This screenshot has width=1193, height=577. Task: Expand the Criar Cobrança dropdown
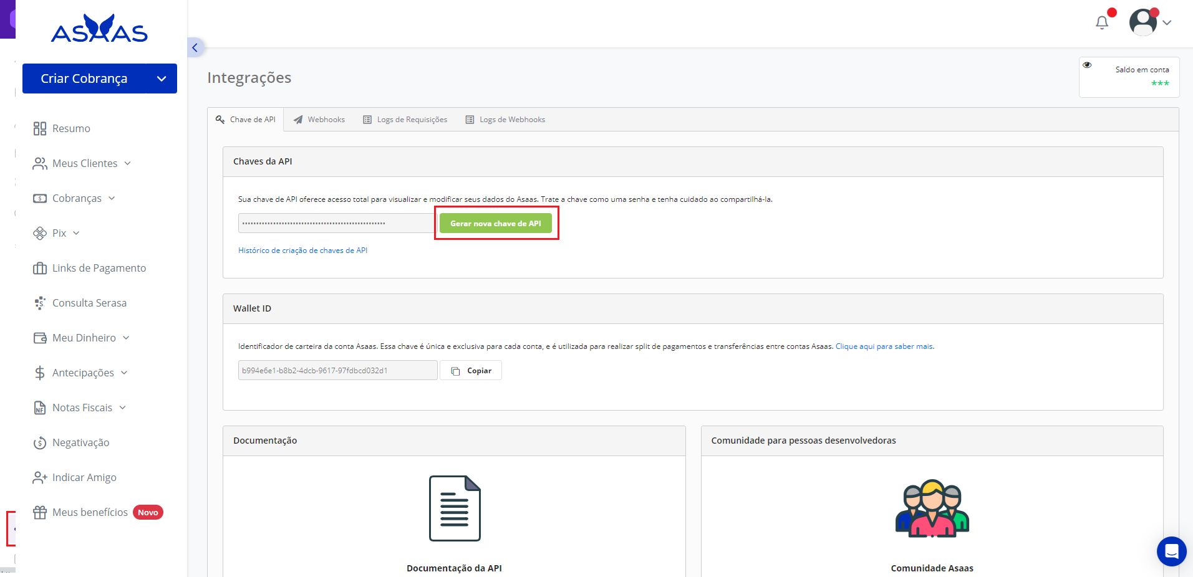[x=162, y=79]
